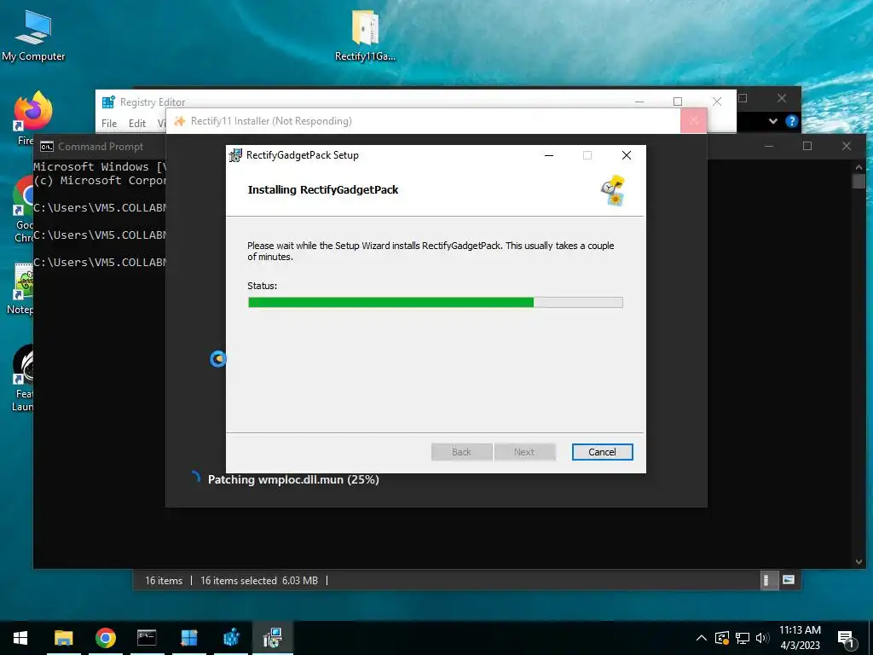
Task: Click the Command Prompt scroll down arrow
Action: (x=859, y=562)
